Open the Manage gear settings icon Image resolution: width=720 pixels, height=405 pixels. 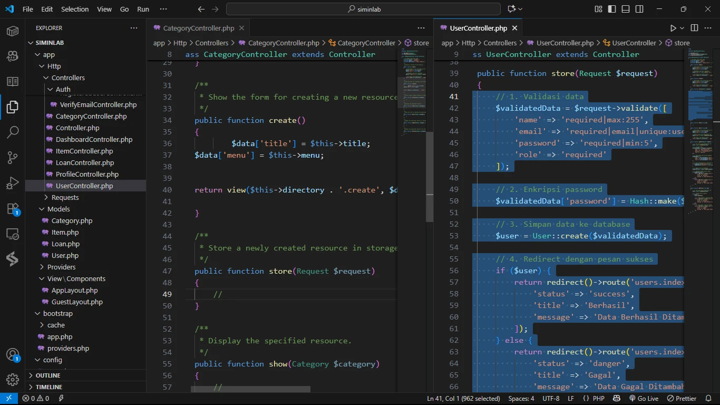pos(13,379)
